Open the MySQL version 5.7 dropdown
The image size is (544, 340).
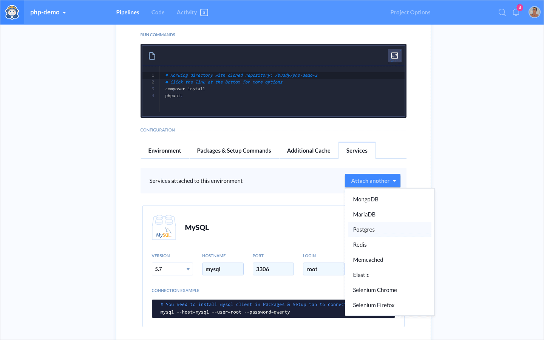click(172, 269)
